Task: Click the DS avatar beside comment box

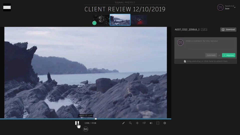Action: (180, 42)
